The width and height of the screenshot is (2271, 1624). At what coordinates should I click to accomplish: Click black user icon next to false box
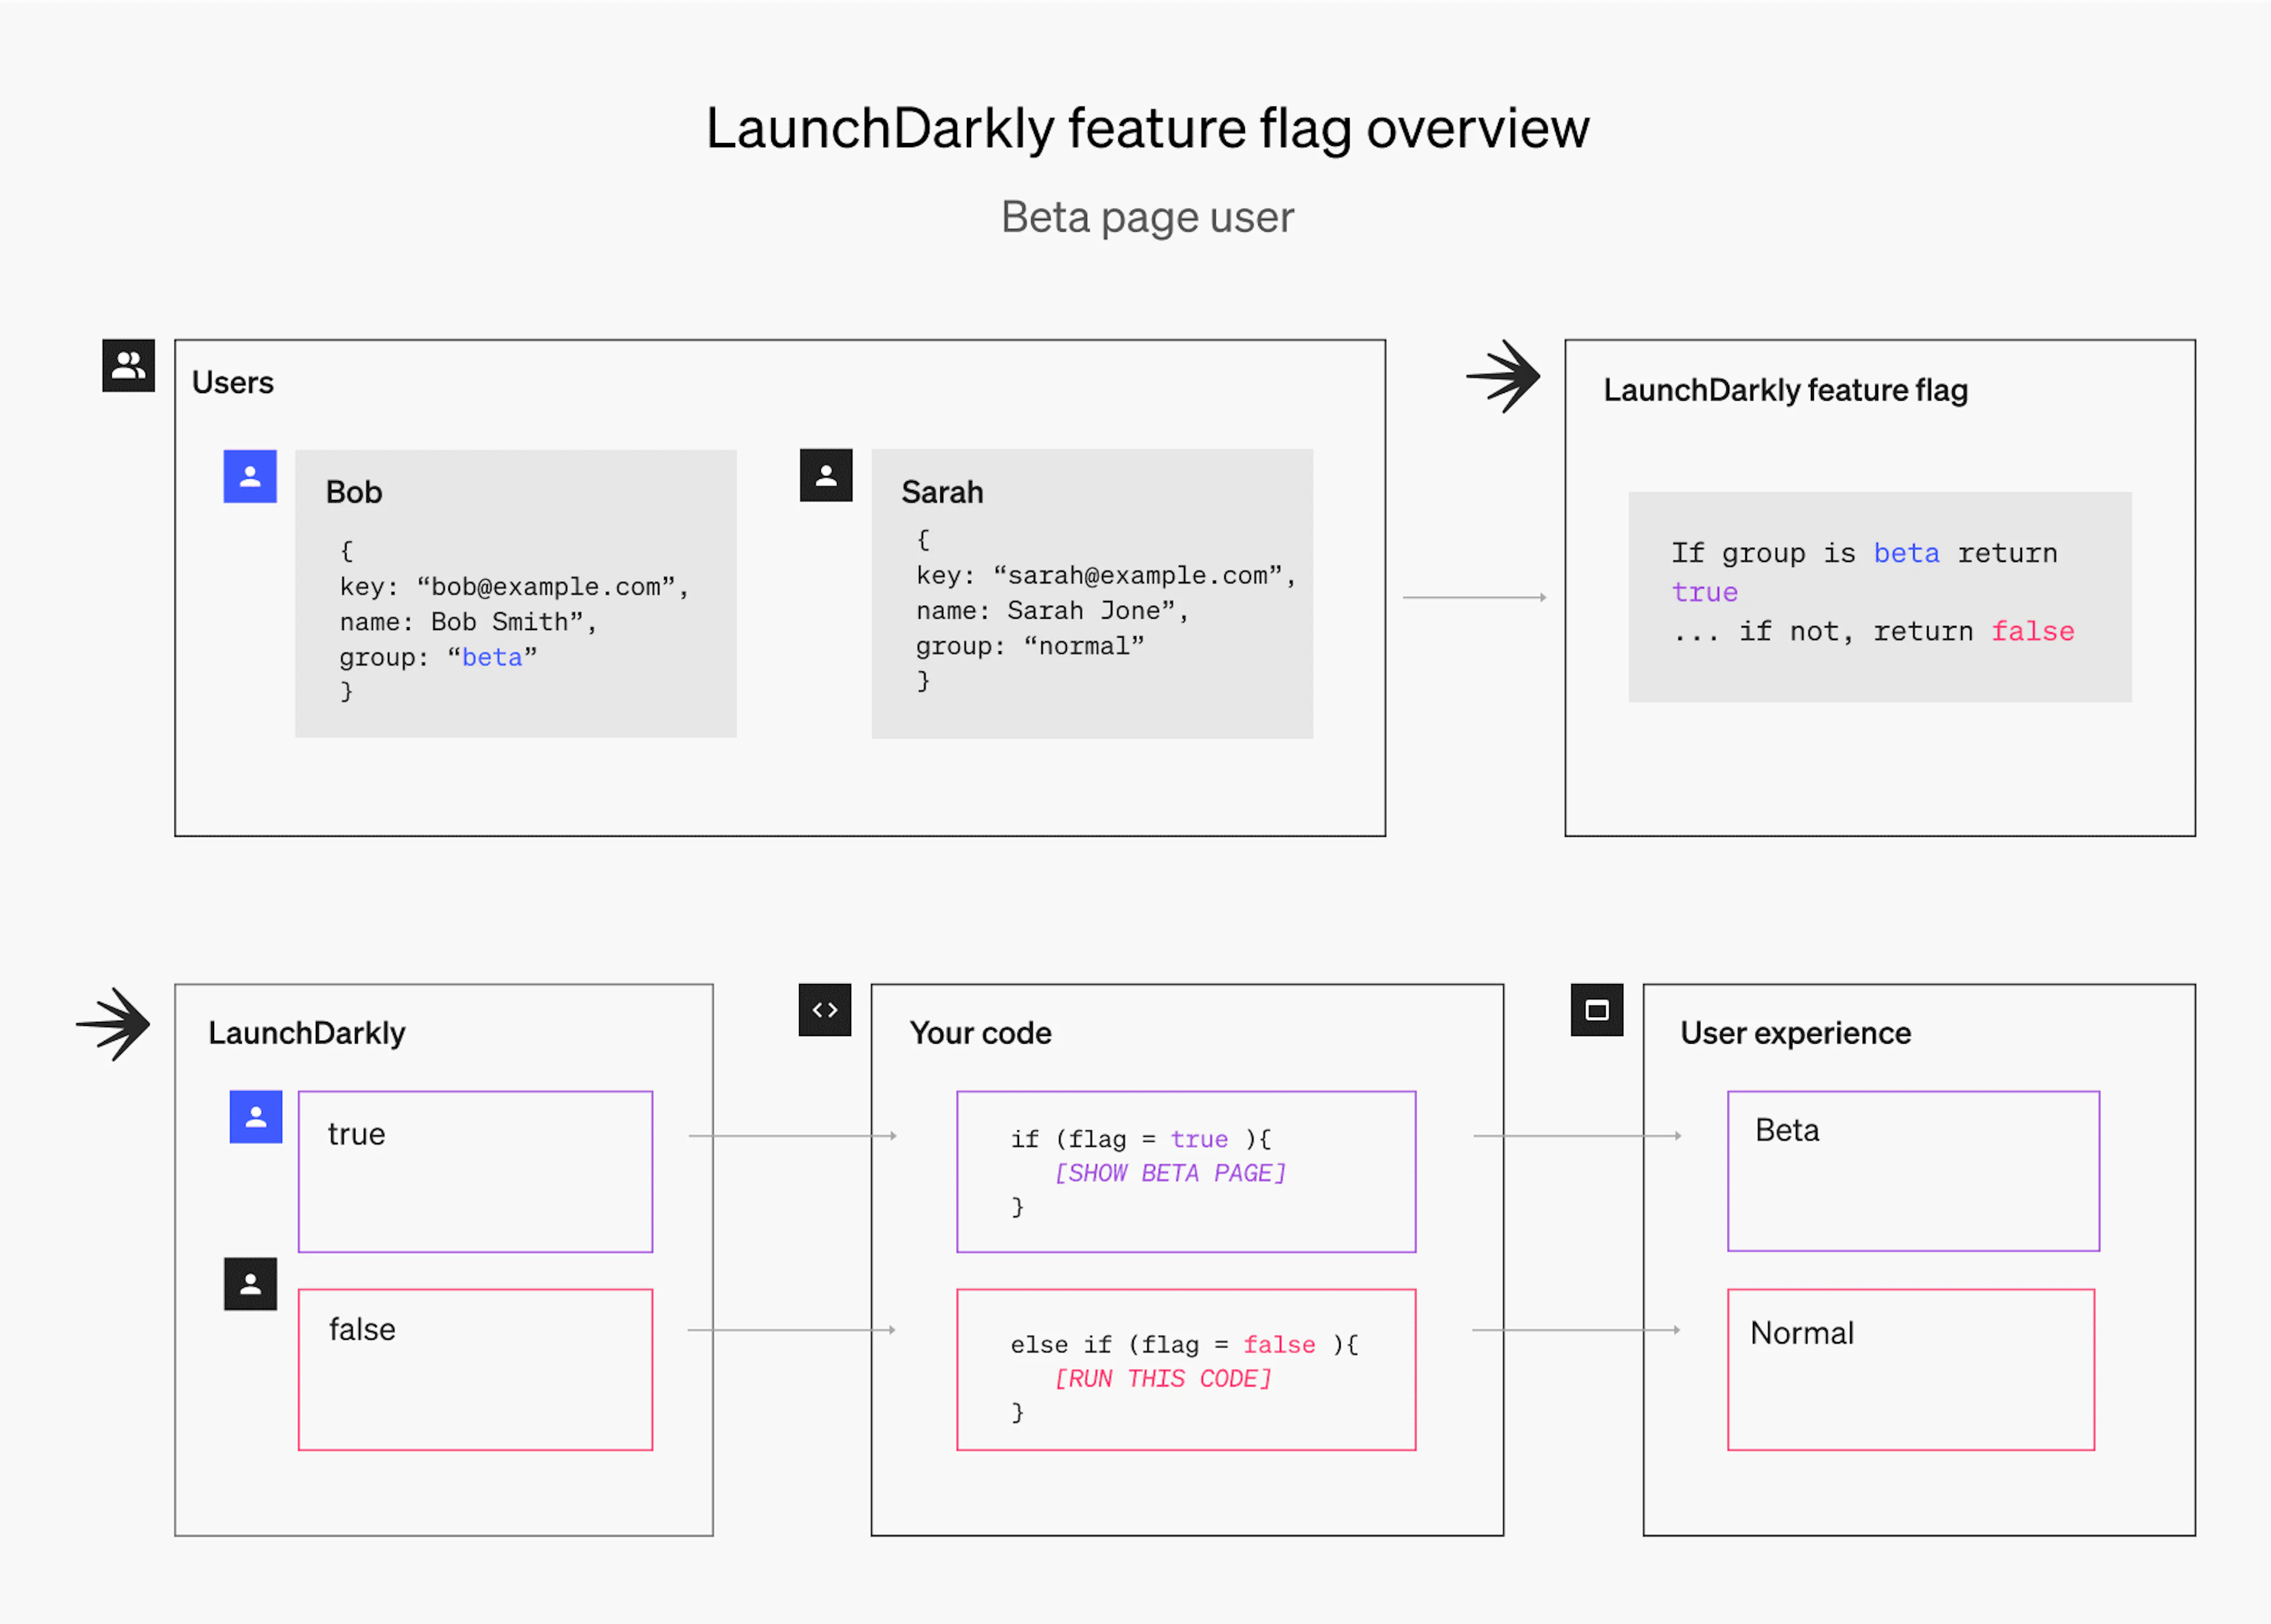250,1283
